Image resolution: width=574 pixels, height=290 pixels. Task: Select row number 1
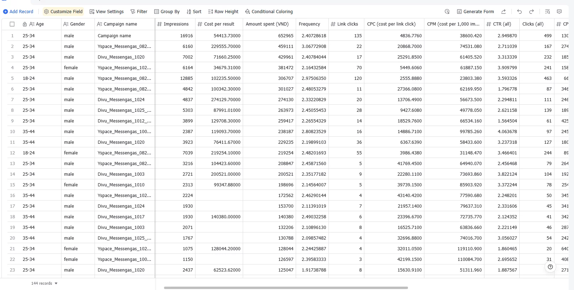[x=12, y=35]
